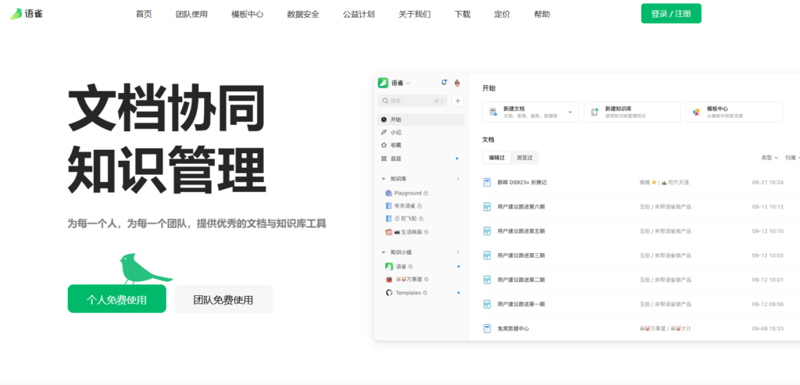800x385 pixels.
Task: Click the 有关语雀 book icon
Action: click(x=389, y=206)
